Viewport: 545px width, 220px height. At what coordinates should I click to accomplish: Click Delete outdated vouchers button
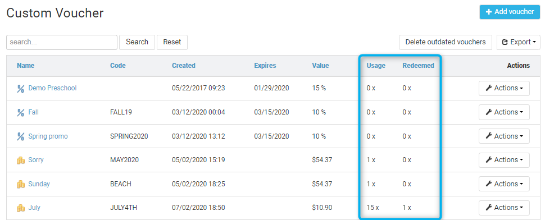[x=445, y=42]
